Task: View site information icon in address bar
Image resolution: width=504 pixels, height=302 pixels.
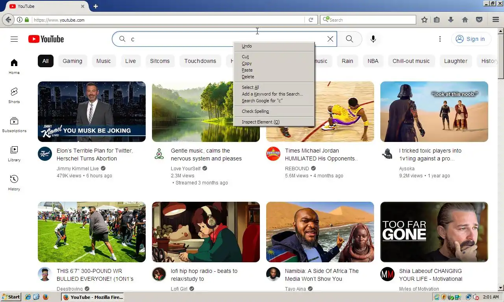Action: click(19, 20)
